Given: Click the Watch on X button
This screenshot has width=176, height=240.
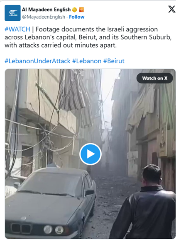Looking at the screenshot, I should pyautogui.click(x=155, y=78).
